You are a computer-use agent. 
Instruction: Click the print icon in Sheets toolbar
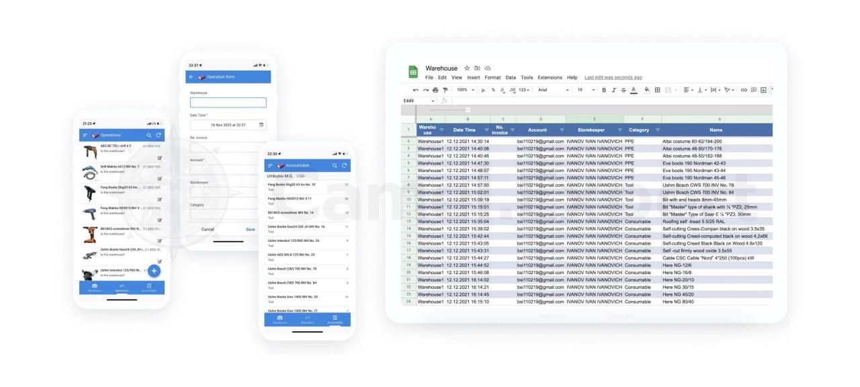435,90
